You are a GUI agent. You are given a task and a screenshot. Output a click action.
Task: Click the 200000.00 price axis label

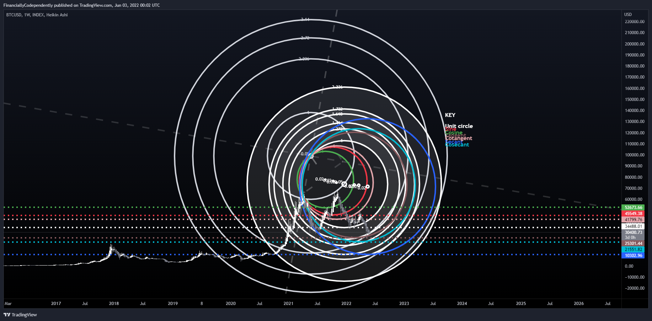(635, 44)
